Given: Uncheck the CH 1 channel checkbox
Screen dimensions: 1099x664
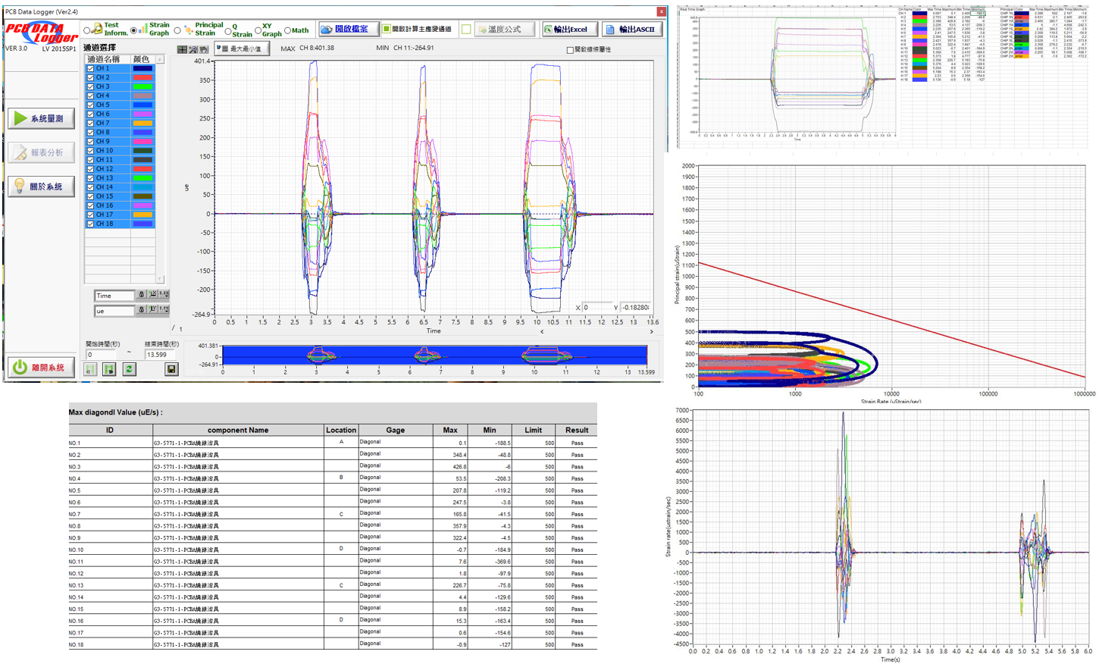Looking at the screenshot, I should pyautogui.click(x=90, y=68).
